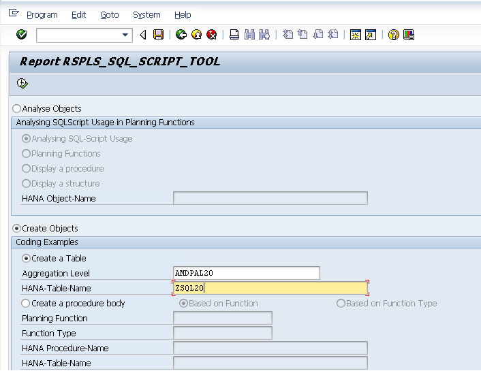Select Analysing SQL-Script Usage radio button
Screen dimensions: 481x371
(26, 139)
